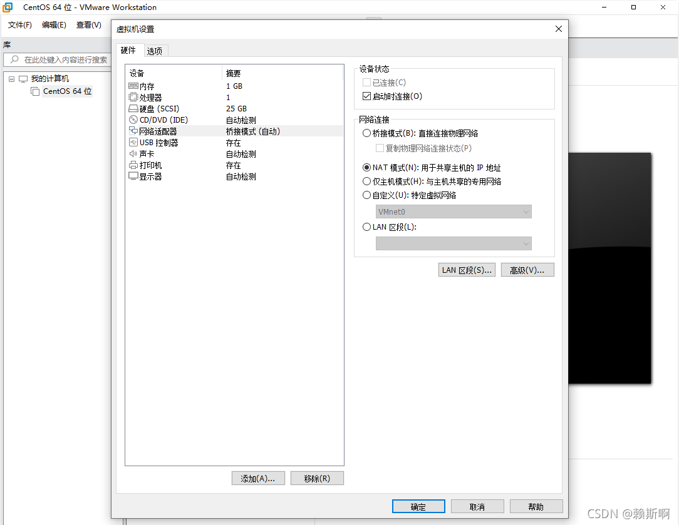Click the 帮助 button
Viewport: 679px width, 525px height.
pyautogui.click(x=536, y=506)
